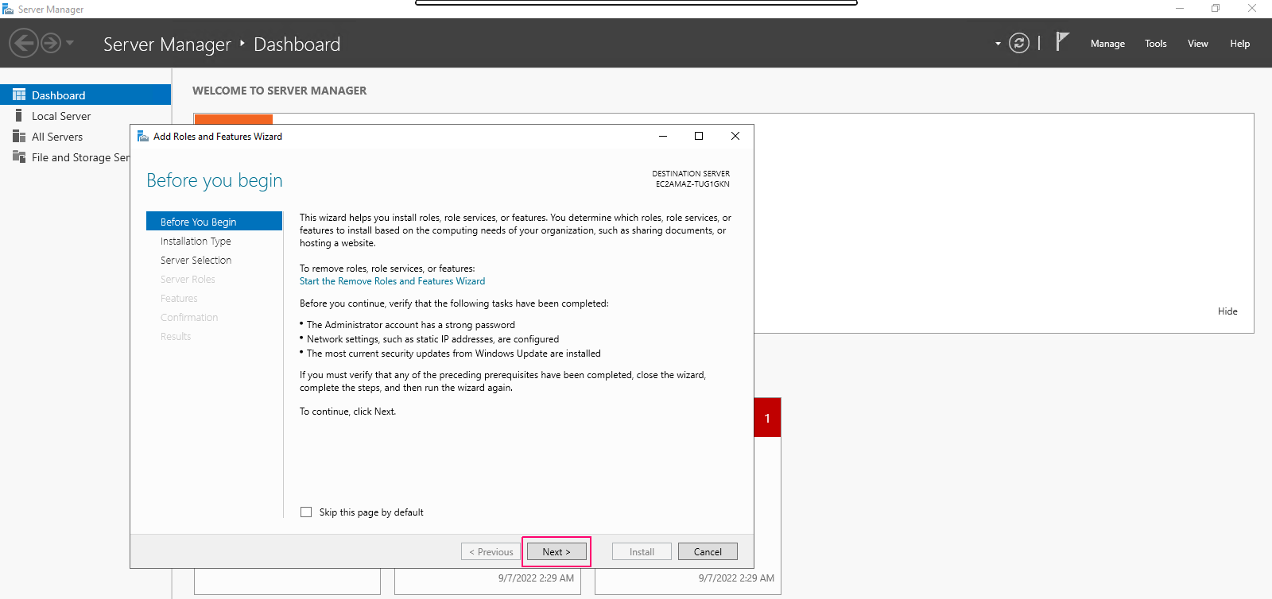The width and height of the screenshot is (1272, 599).
Task: Open the notifications flag
Action: (x=1062, y=42)
